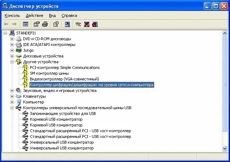The image size is (230, 162).
Task: Select Видеоконтроллер (VGA-совместимый)
Action: (x=64, y=79)
